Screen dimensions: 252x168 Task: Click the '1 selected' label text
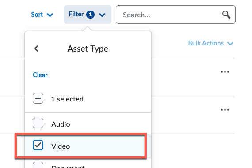pos(67,99)
